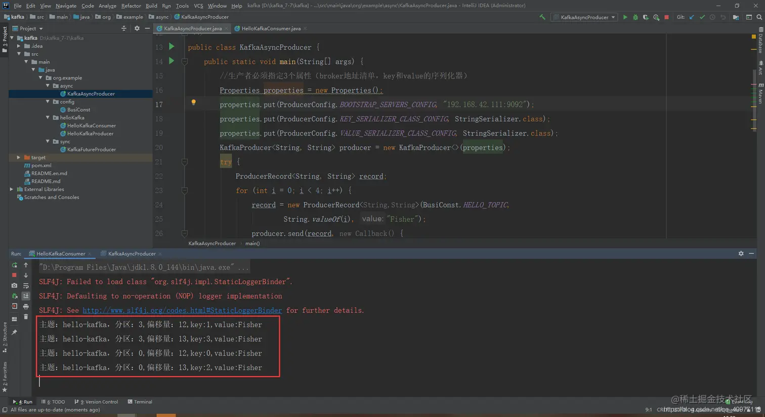
Task: Toggle soft-wrap in Run console
Action: point(26,286)
